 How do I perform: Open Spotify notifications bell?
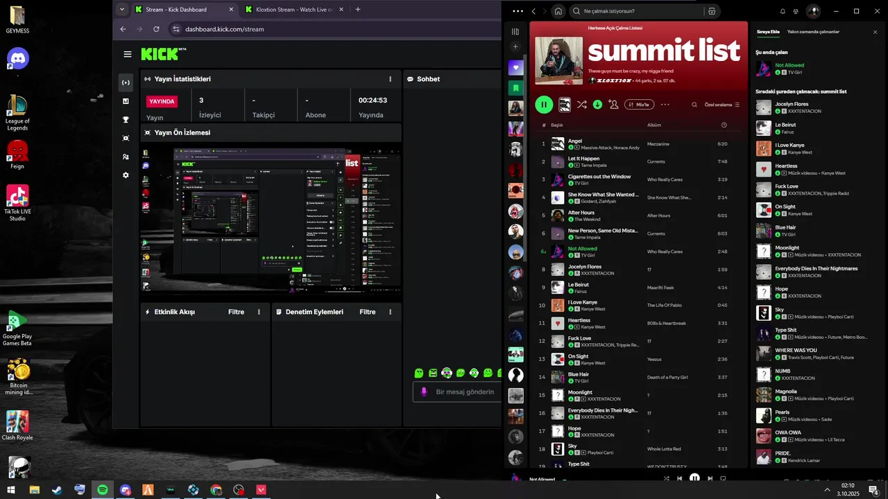pyautogui.click(x=783, y=11)
